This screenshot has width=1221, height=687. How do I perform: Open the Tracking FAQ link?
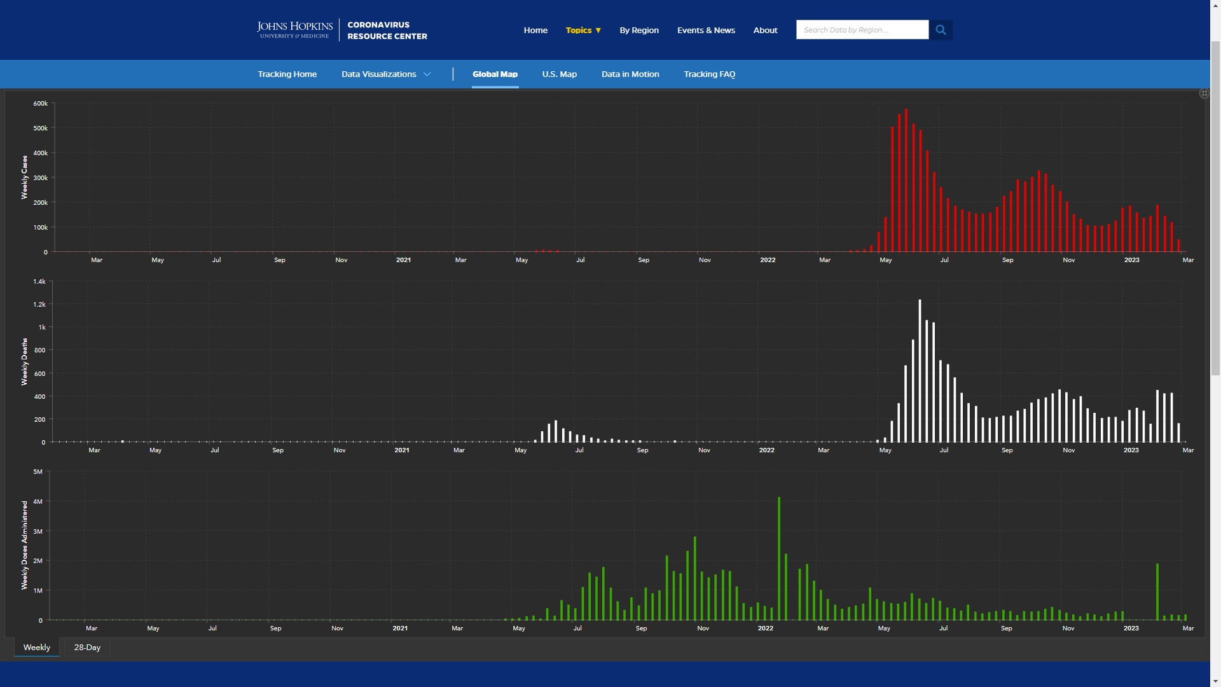coord(709,74)
